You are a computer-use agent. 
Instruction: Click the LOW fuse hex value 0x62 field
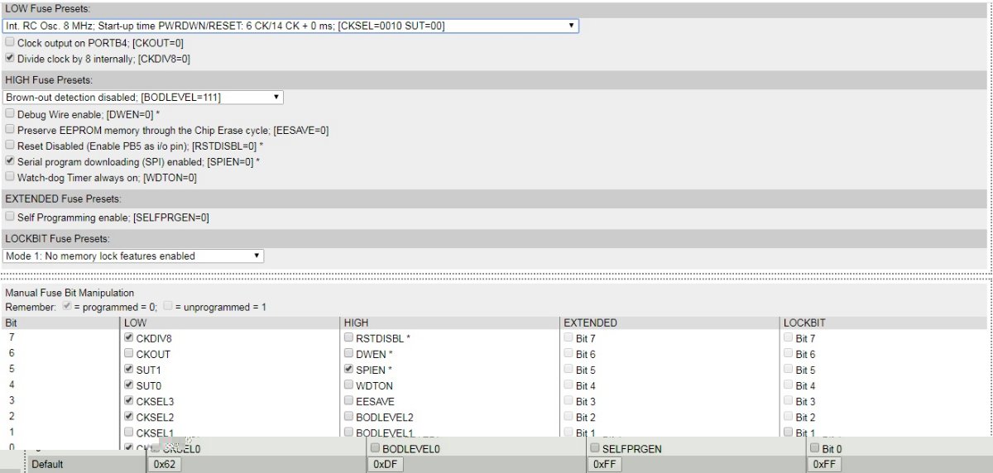(165, 465)
